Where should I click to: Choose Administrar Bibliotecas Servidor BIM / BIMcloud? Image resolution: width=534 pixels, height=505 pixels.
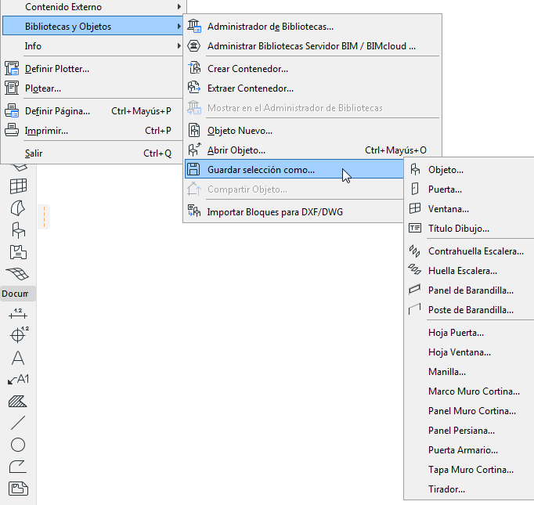tap(312, 46)
